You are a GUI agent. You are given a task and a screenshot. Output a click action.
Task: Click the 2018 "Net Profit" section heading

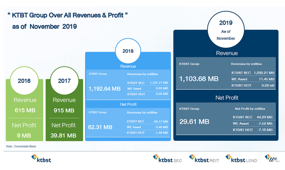(128, 105)
